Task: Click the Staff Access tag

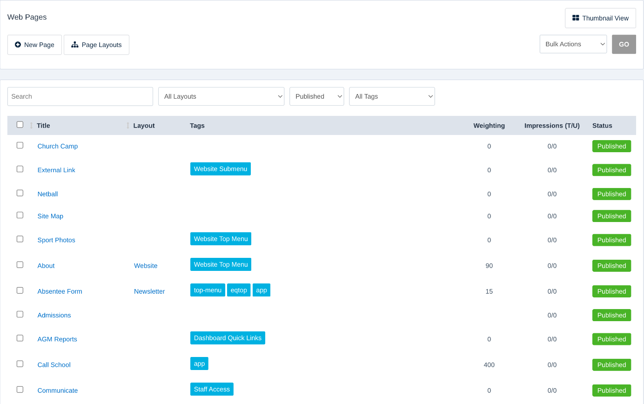Action: click(x=212, y=389)
